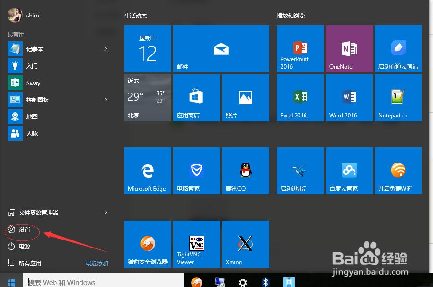Launch the OneNote tile
Screen dimensions: 433x287
click(349, 49)
